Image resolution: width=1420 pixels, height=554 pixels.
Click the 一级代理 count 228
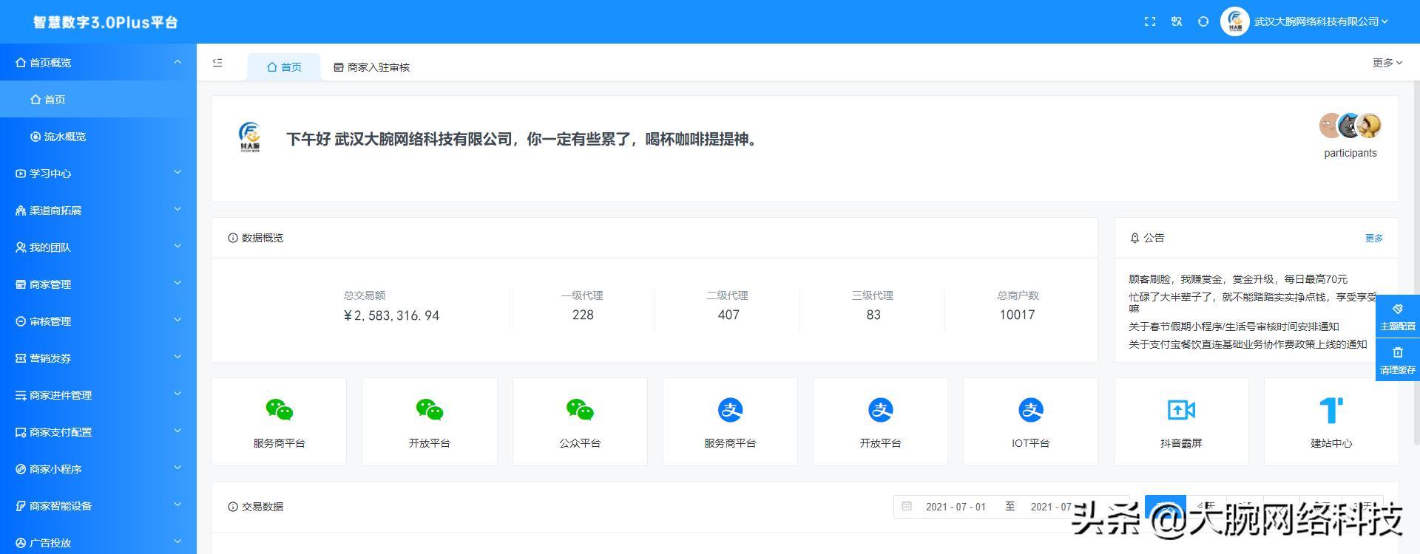click(x=583, y=315)
